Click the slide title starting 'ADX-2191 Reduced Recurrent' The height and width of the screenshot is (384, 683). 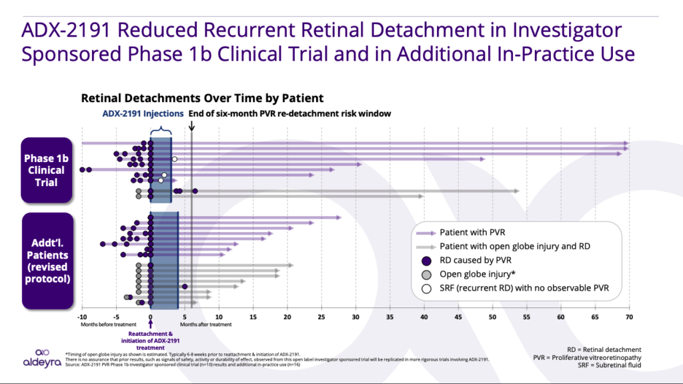point(327,42)
